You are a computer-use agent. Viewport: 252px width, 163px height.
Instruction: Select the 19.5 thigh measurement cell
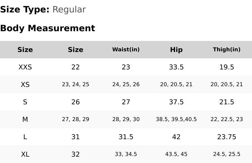point(227,67)
